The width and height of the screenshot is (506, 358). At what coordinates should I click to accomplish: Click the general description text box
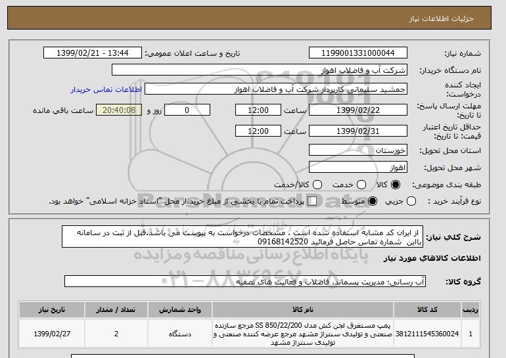[242, 236]
